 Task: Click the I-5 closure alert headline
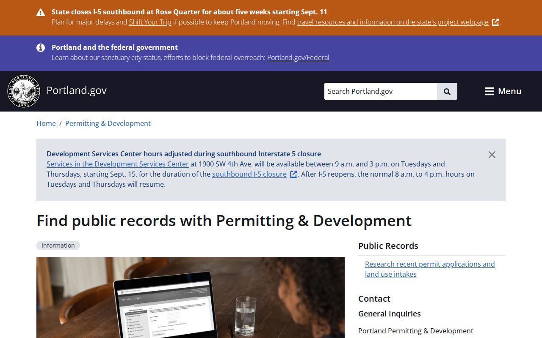click(x=189, y=12)
